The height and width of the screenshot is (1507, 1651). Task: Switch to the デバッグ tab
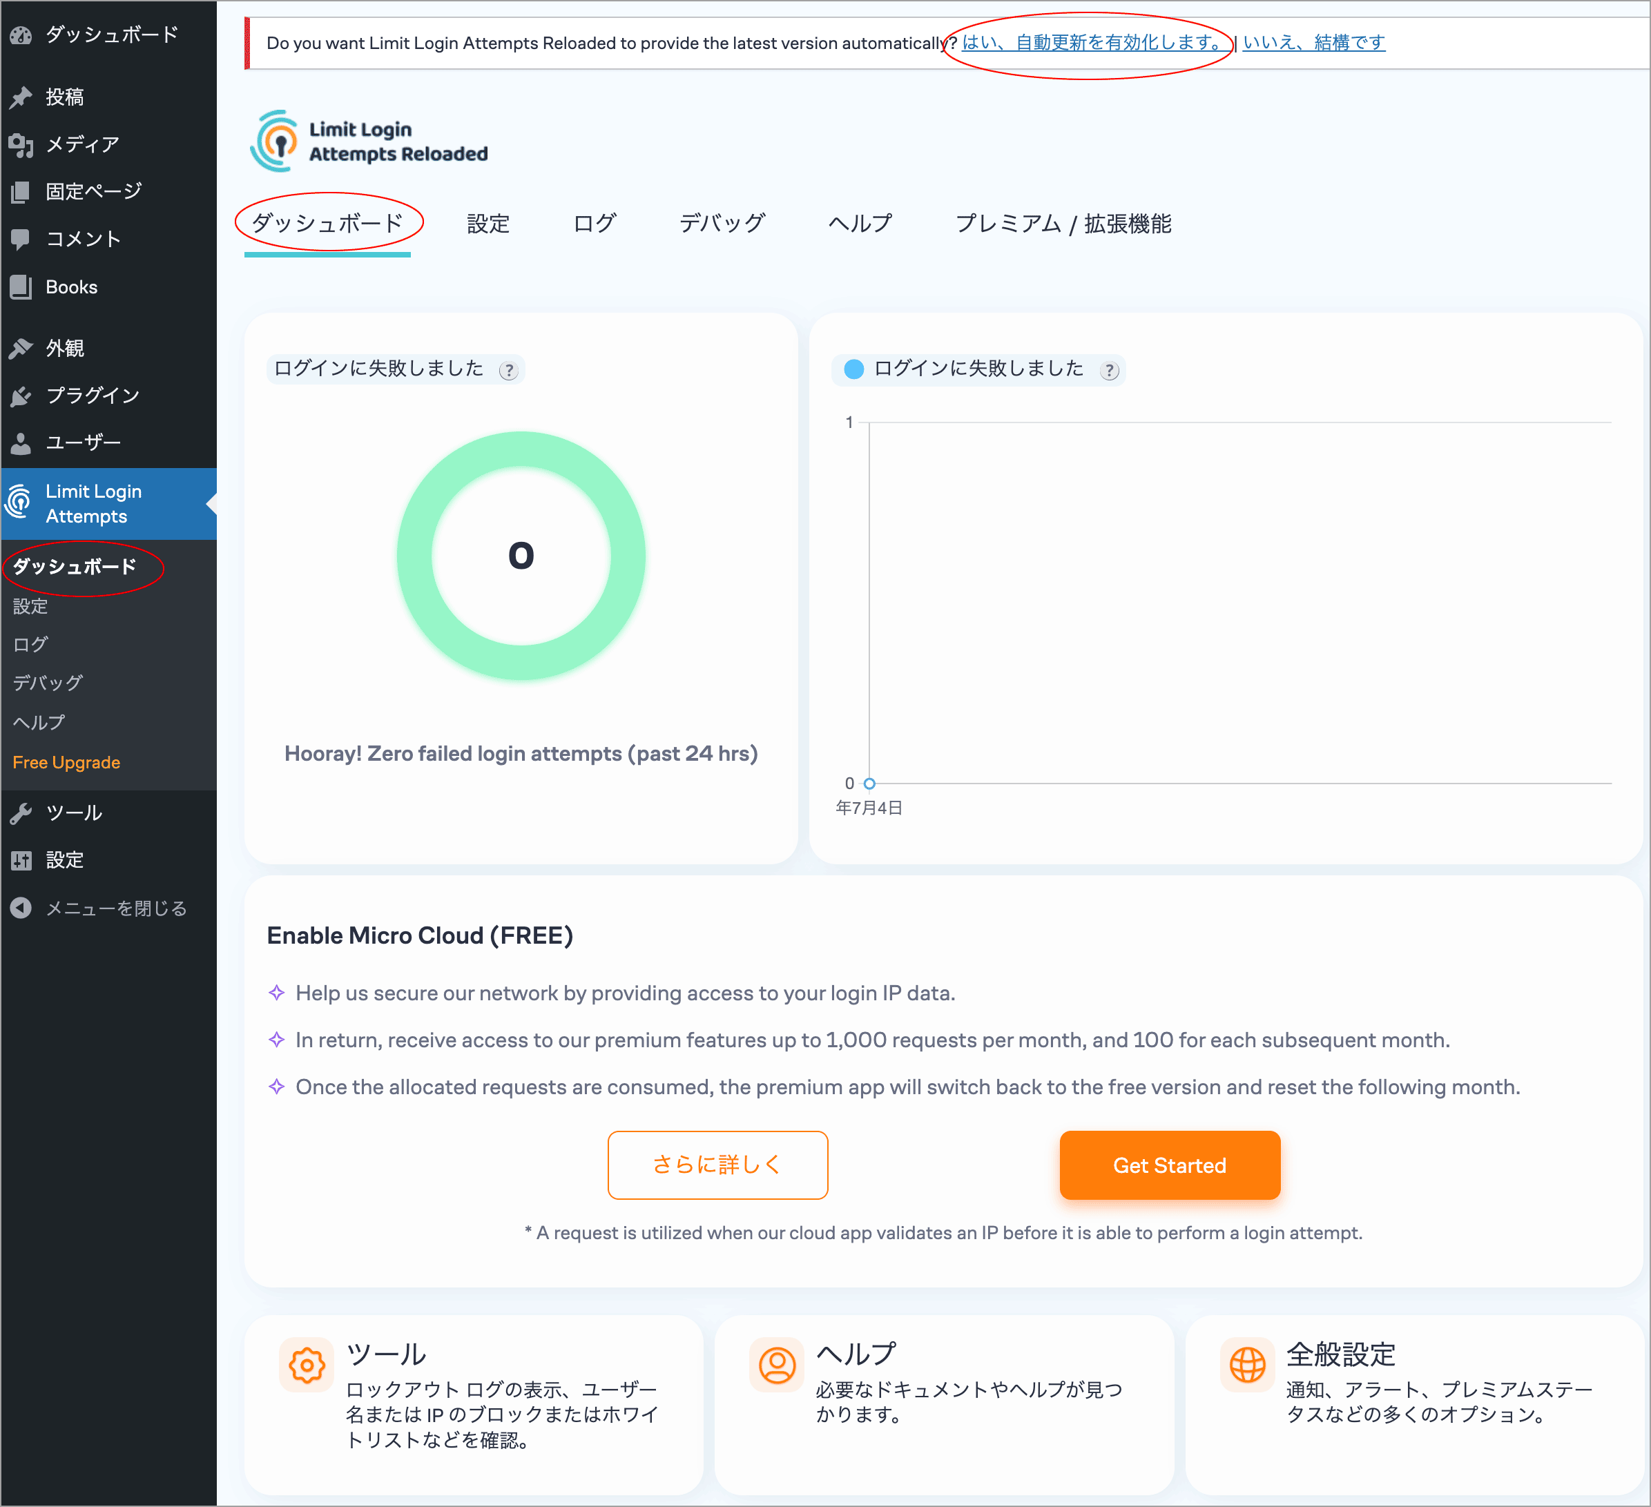pos(722,224)
